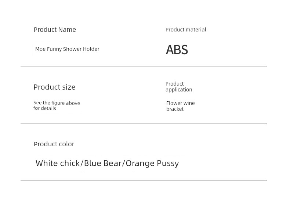Click the word Shower in product name
Screen dimensions: 290x203
(72, 49)
